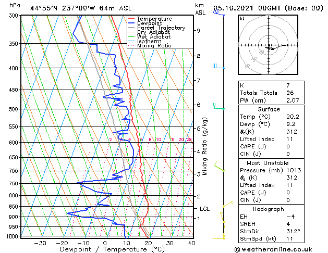Click the 'Most Unstable' section heading
This screenshot has width=328, height=253.
[x=268, y=163]
